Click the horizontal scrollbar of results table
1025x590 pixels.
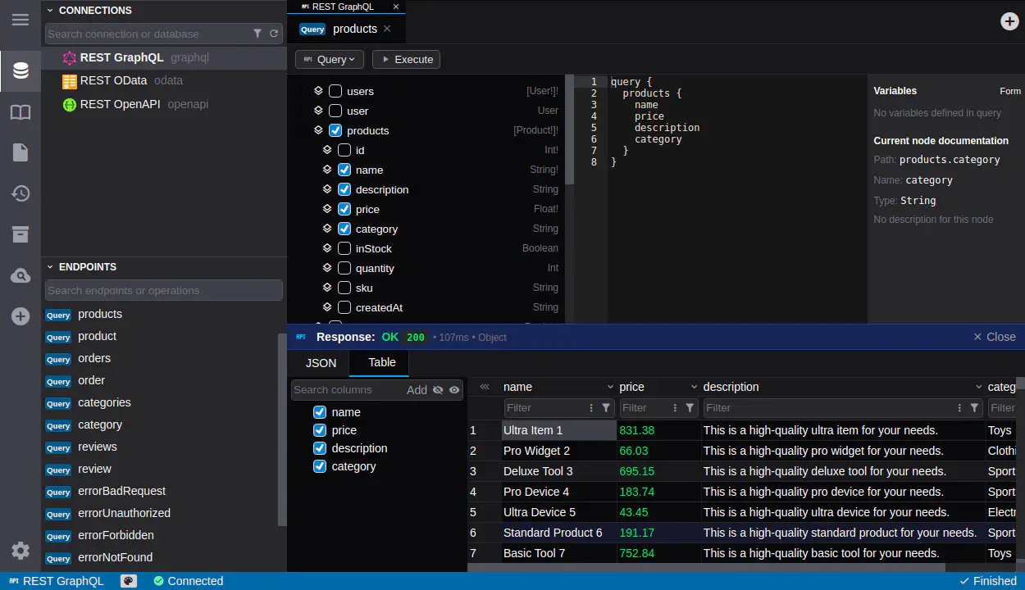coord(705,567)
